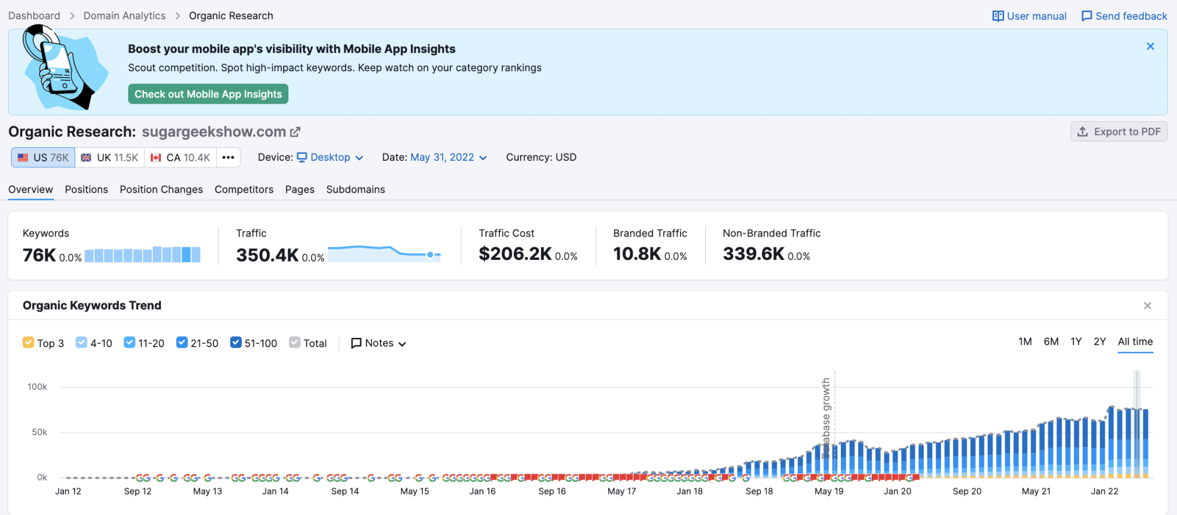Screen dimensions: 1177x515
Task: Open the User manual book icon
Action: 998,16
